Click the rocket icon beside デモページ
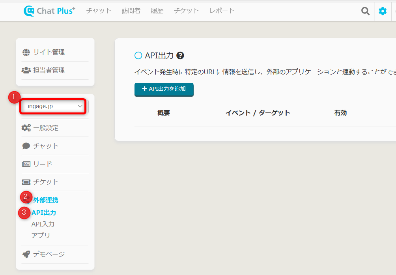 coord(26,254)
